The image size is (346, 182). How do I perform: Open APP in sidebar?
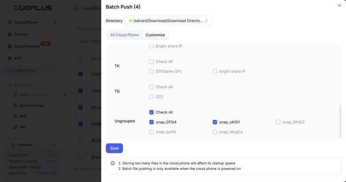18,58
